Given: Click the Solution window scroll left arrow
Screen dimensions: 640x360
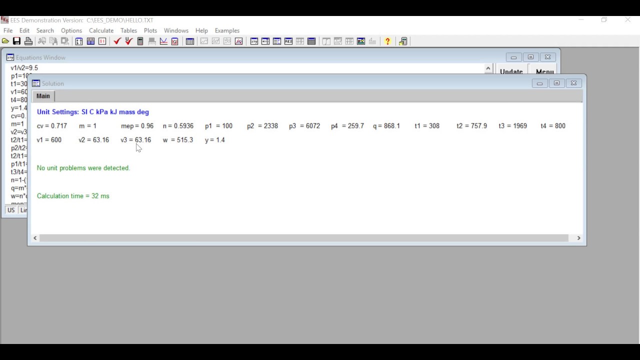Looking at the screenshot, I should (x=35, y=238).
